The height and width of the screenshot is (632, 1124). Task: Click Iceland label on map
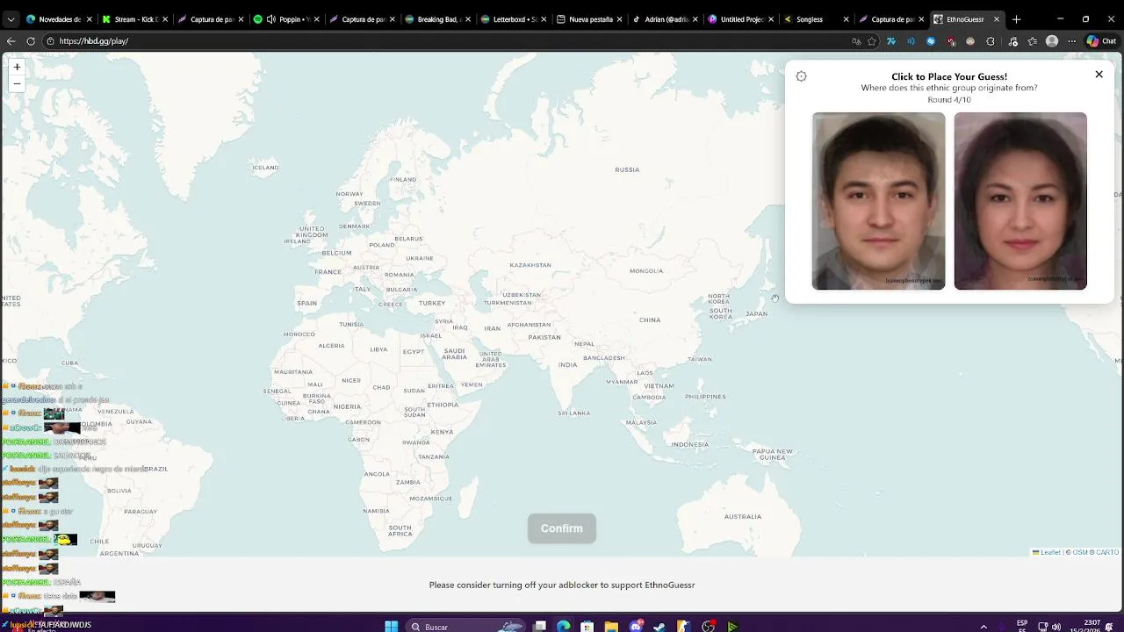pos(265,168)
